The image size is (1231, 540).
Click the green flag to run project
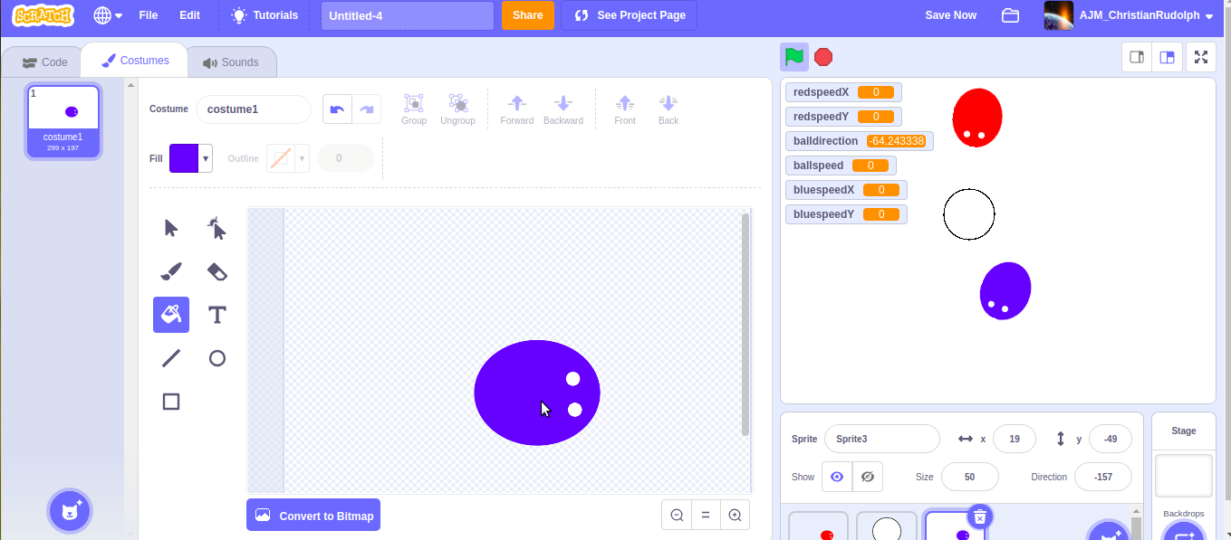point(794,56)
